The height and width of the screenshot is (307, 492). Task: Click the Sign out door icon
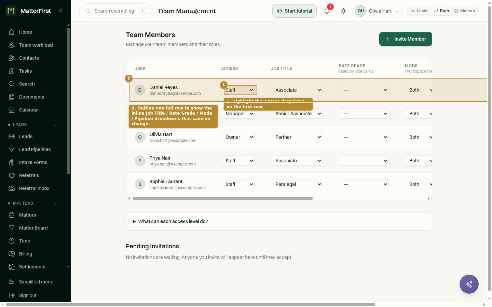[12, 295]
